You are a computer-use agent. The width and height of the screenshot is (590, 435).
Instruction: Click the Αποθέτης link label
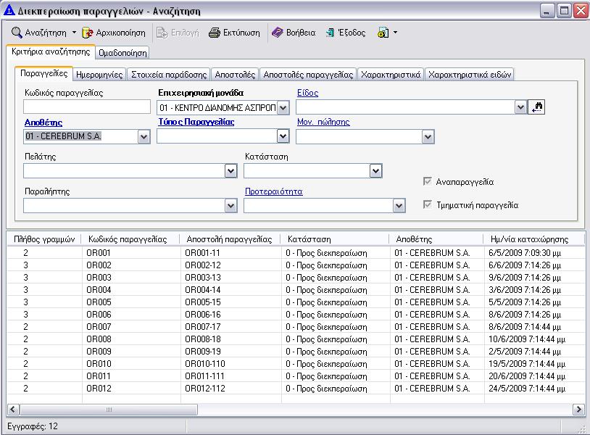pyautogui.click(x=43, y=123)
